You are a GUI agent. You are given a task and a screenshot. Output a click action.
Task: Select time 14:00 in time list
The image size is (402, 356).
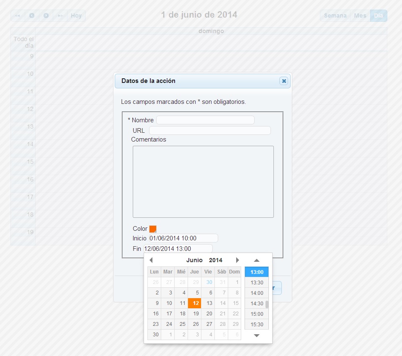pos(257,293)
